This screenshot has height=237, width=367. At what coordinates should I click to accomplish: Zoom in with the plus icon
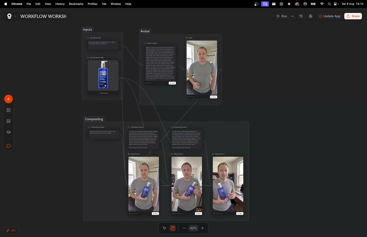click(202, 228)
